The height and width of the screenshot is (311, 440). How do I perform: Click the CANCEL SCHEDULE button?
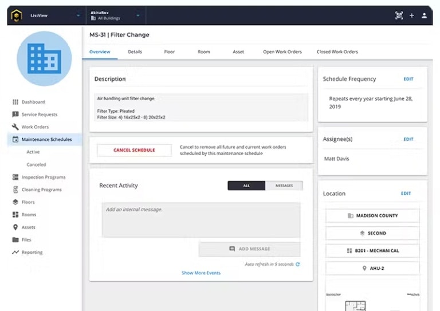pyautogui.click(x=134, y=150)
